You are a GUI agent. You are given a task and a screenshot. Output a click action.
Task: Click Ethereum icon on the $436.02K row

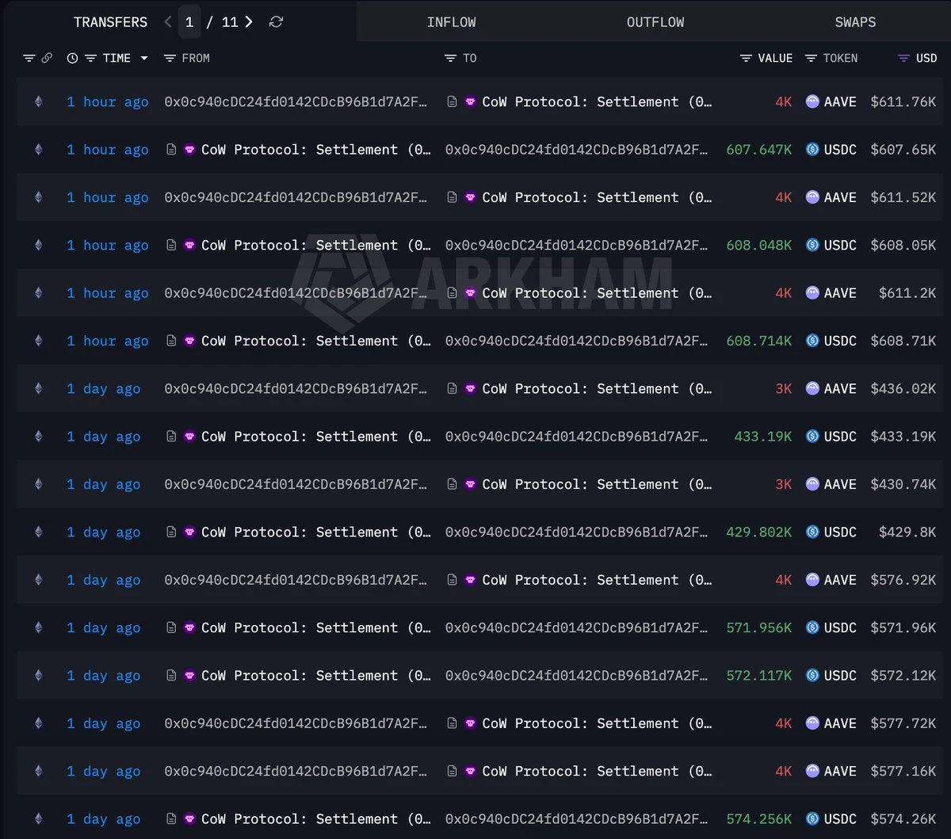(x=38, y=388)
